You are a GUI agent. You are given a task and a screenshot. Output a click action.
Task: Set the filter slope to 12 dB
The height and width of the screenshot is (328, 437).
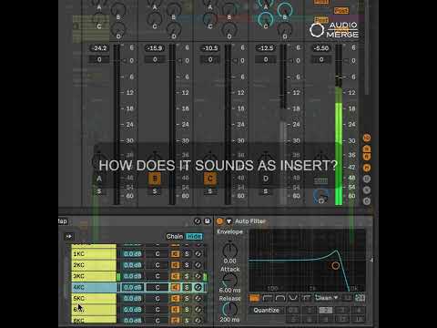click(348, 298)
